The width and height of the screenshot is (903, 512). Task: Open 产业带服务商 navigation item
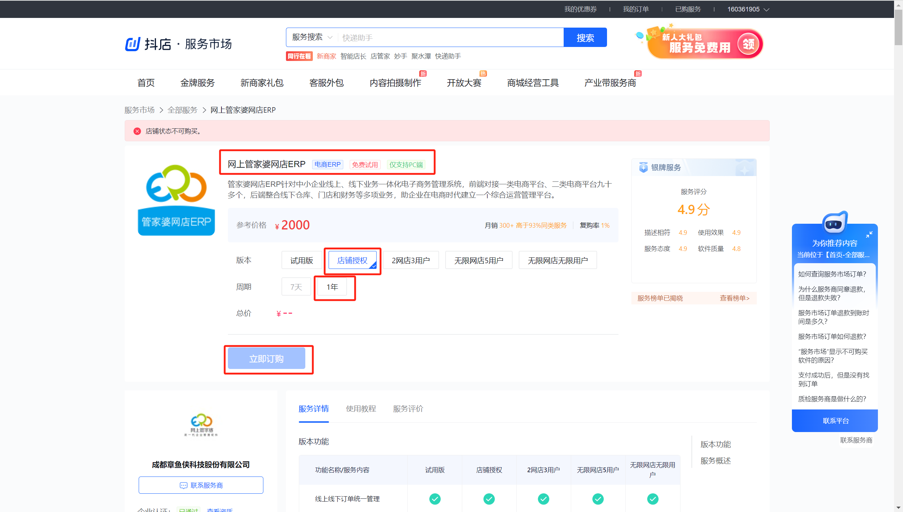tap(610, 83)
